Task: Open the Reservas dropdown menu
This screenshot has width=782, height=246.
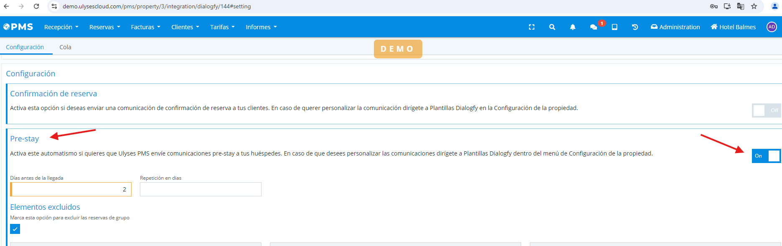Action: coord(104,27)
